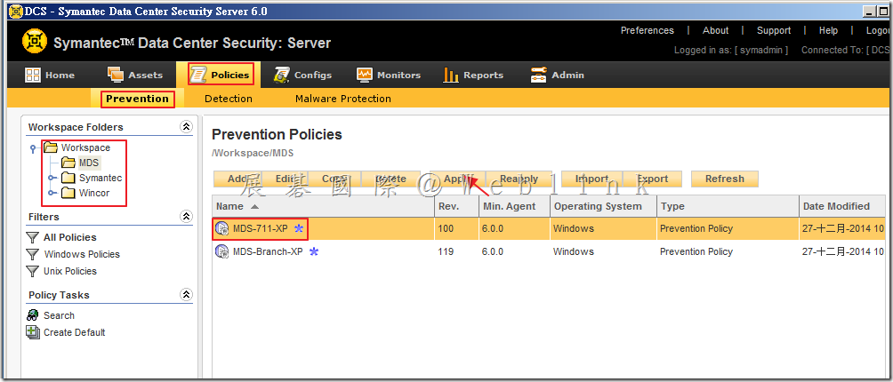The height and width of the screenshot is (382, 893).
Task: Click the Create Default plus icon
Action: click(x=33, y=332)
